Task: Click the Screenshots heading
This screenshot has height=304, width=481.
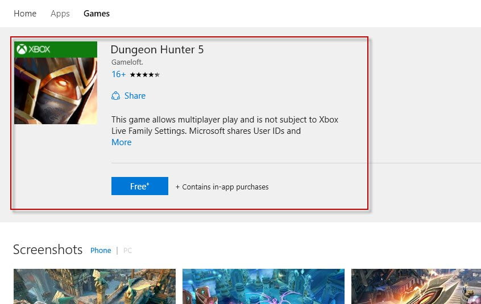Action: tap(48, 250)
